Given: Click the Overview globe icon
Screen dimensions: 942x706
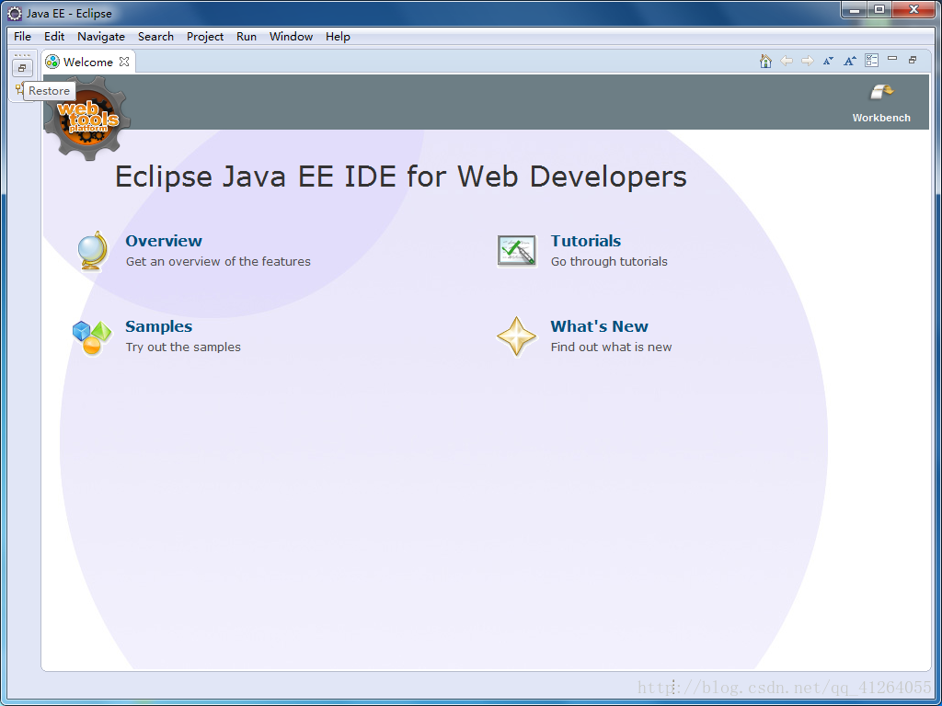Looking at the screenshot, I should point(93,251).
